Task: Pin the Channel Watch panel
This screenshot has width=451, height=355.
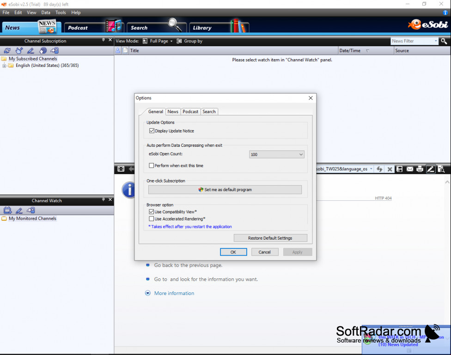Action: coord(103,199)
